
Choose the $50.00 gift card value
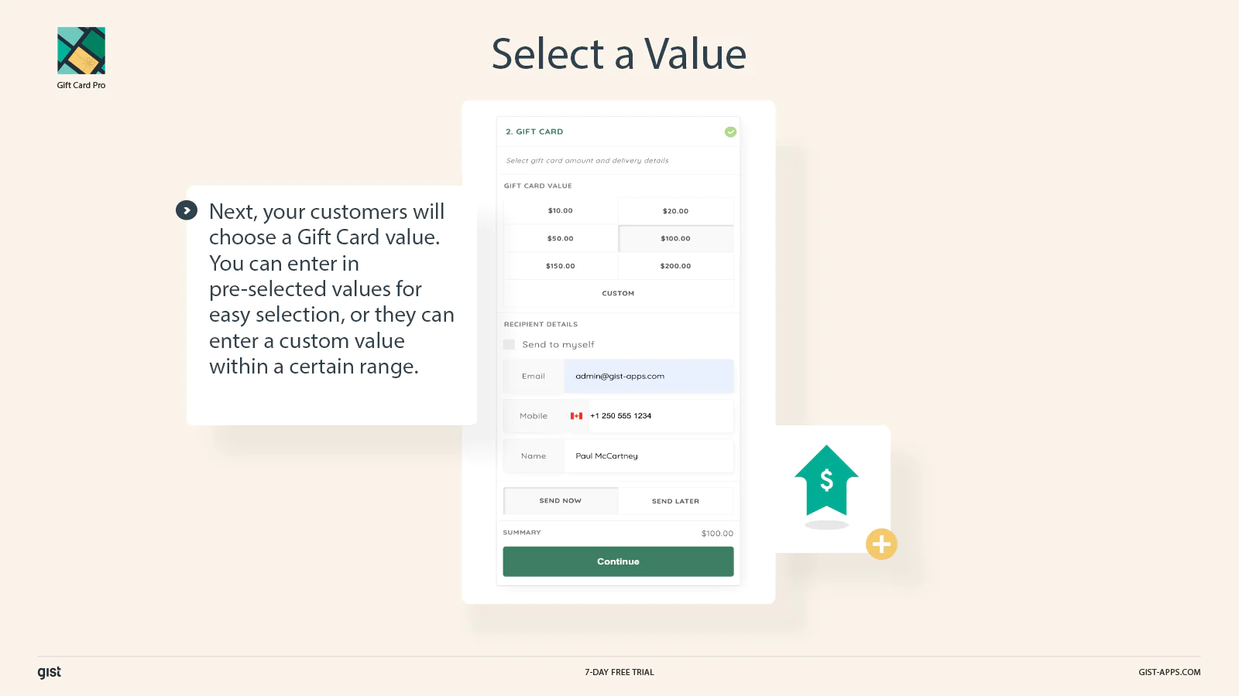pyautogui.click(x=561, y=239)
